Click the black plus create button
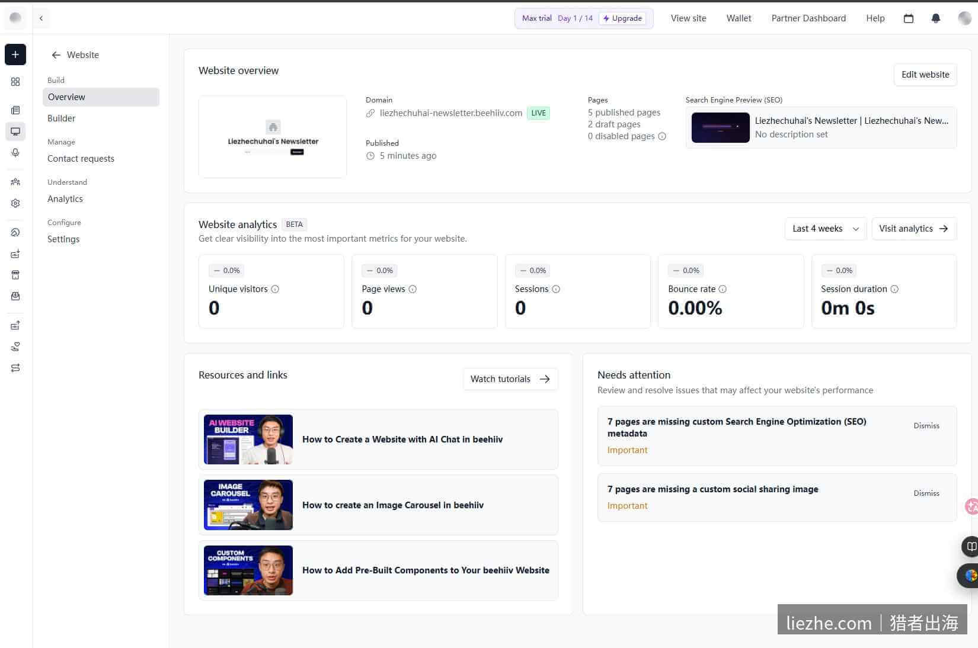The image size is (978, 648). (x=15, y=54)
